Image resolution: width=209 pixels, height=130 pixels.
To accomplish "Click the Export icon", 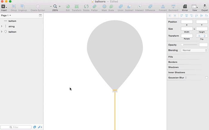I will point(205,6).
